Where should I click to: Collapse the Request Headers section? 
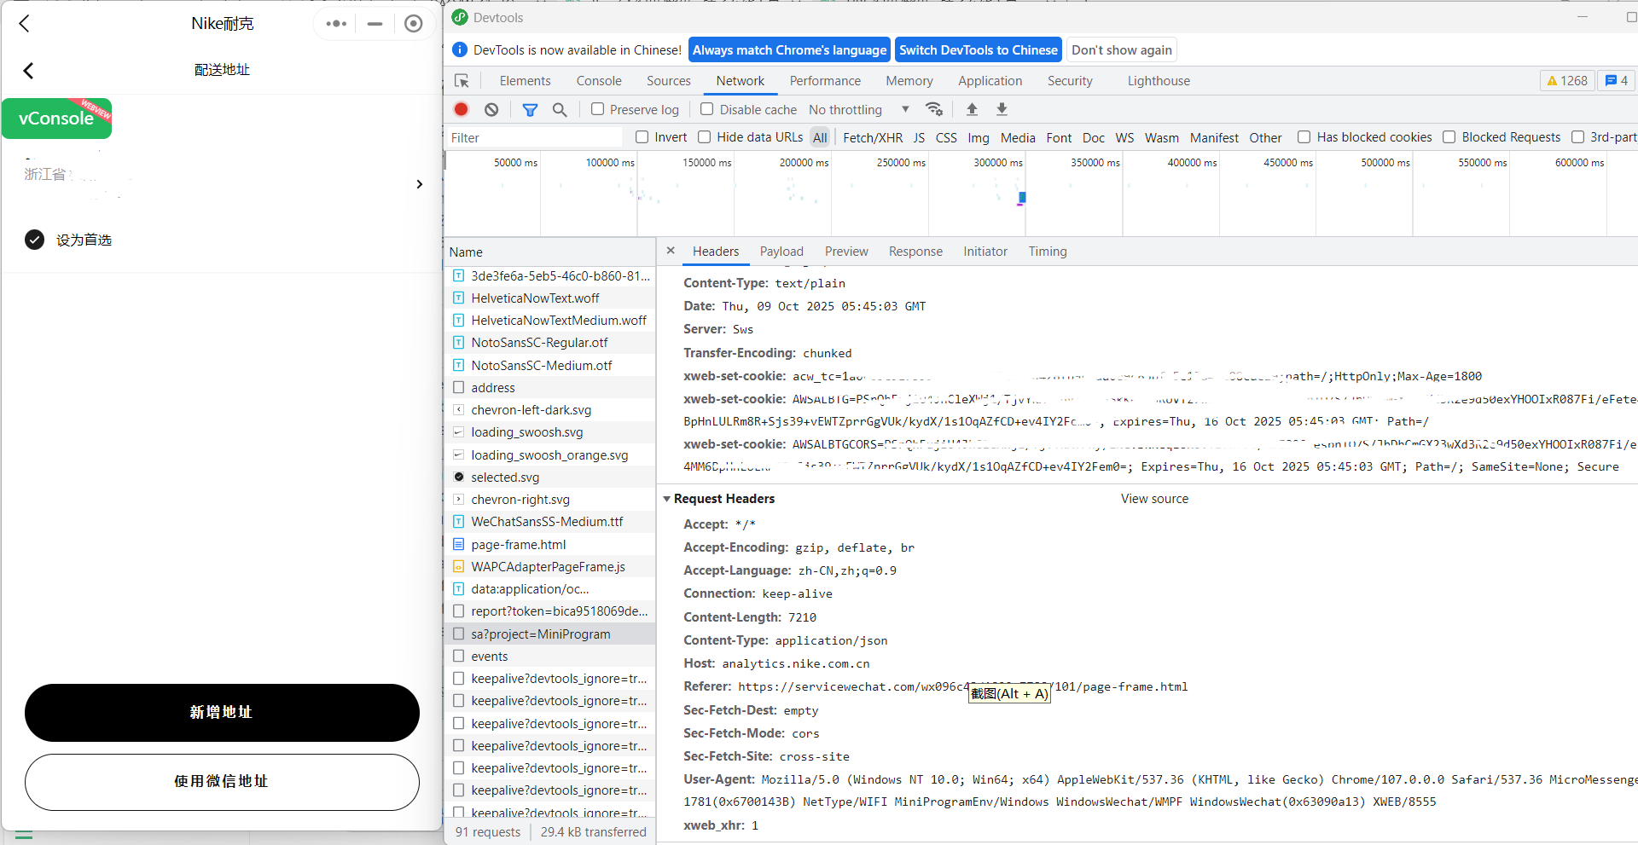tap(667, 499)
